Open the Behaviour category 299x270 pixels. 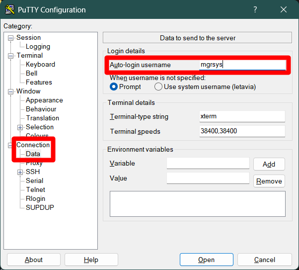click(41, 109)
